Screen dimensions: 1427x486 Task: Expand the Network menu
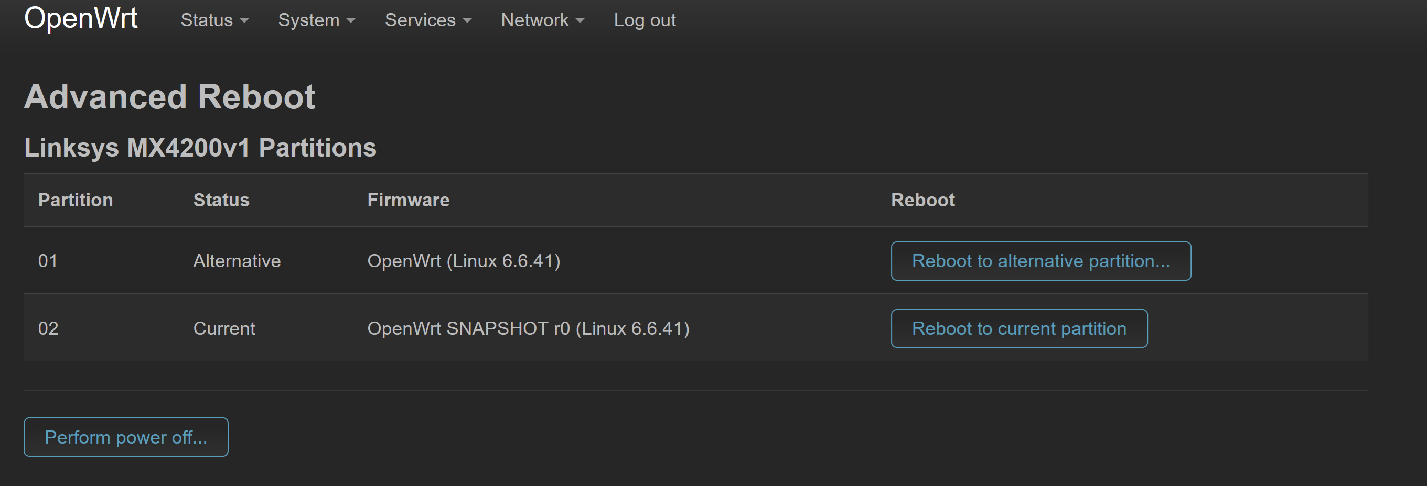click(x=542, y=20)
